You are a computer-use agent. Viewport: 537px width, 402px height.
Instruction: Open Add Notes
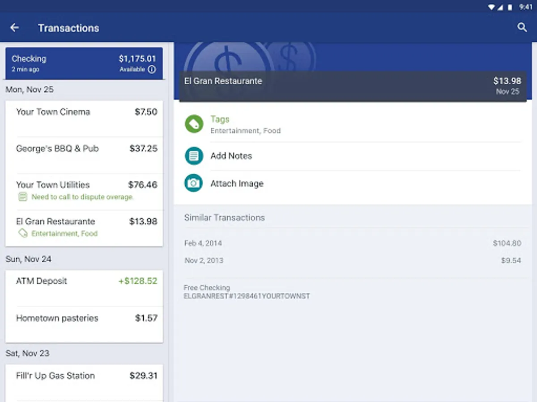click(x=353, y=156)
